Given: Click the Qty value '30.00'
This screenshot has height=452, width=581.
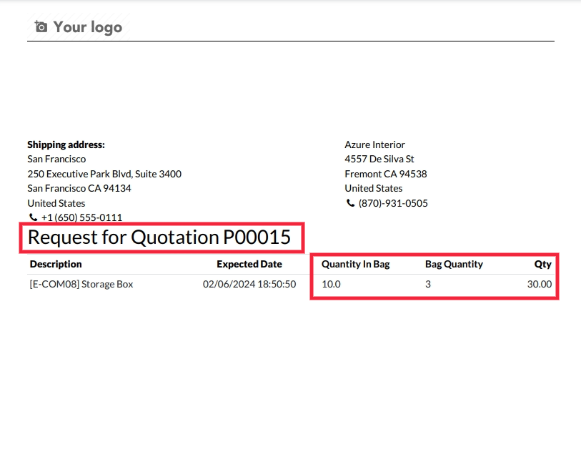Looking at the screenshot, I should pos(540,284).
